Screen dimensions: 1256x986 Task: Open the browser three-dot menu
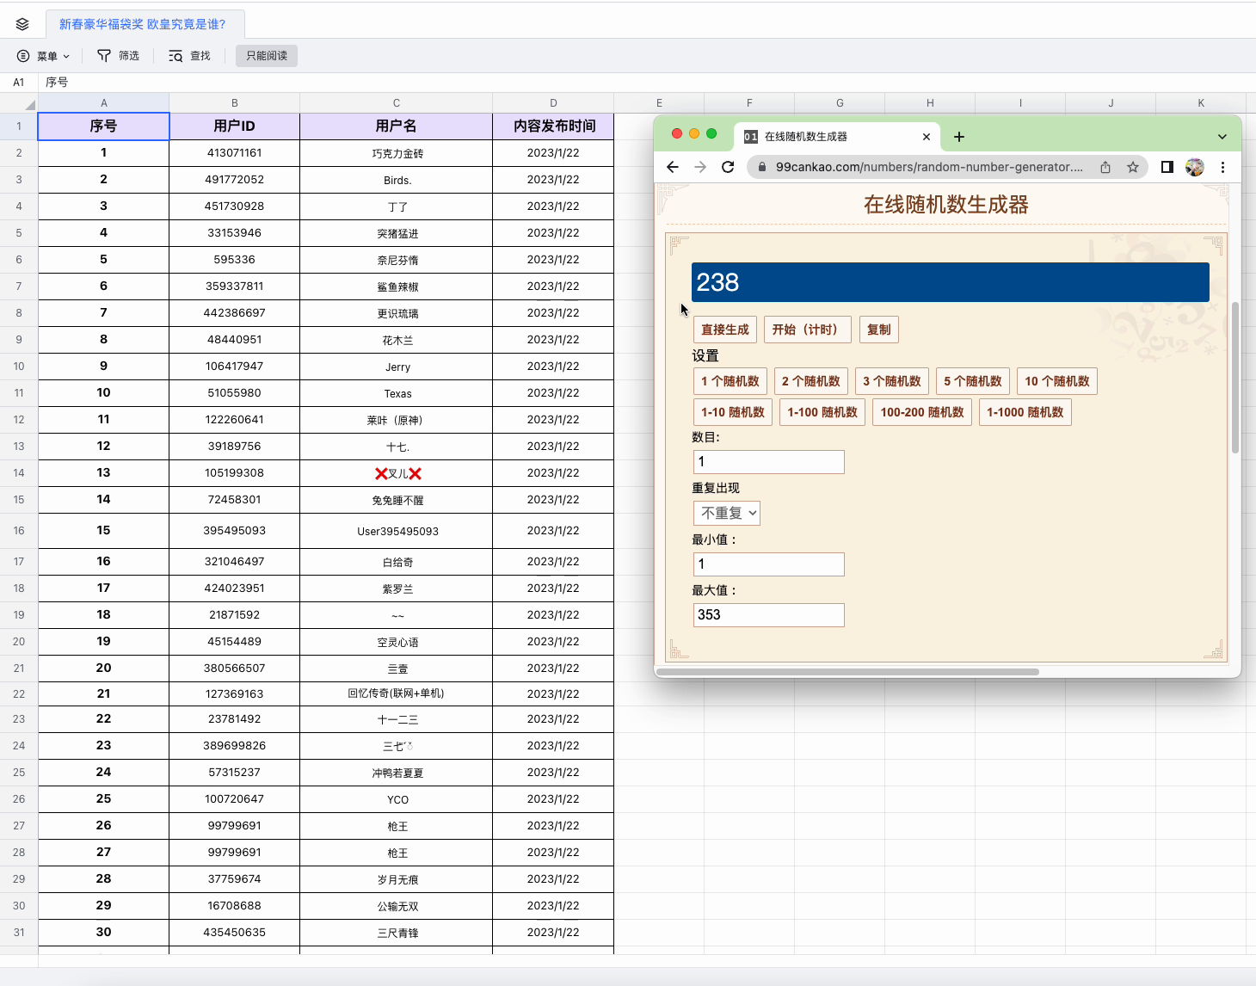coord(1222,167)
